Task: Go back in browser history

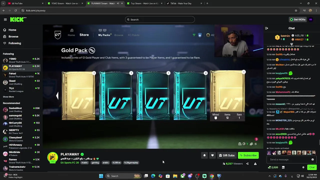Action: click(x=3, y=10)
